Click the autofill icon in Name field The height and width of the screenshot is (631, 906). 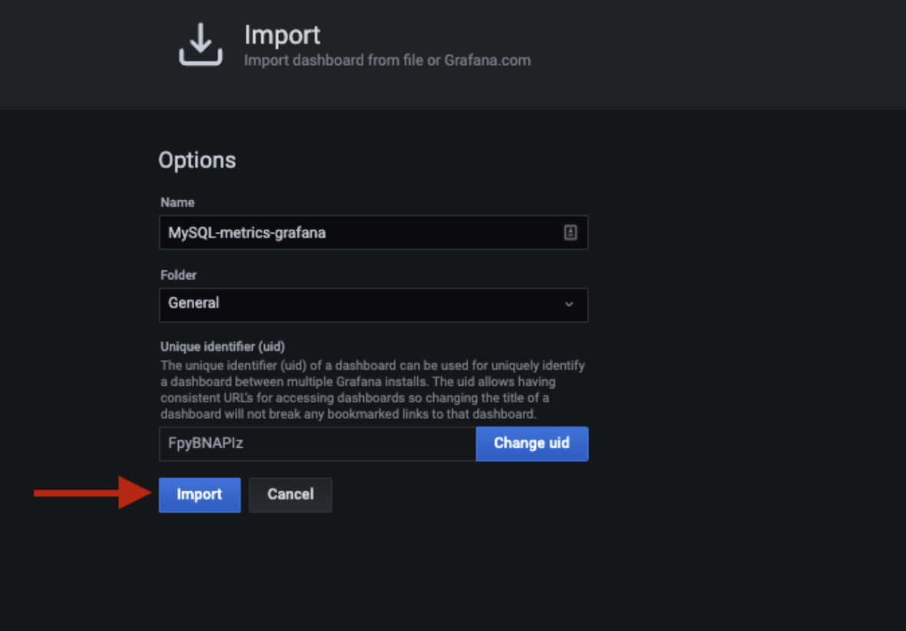[570, 233]
